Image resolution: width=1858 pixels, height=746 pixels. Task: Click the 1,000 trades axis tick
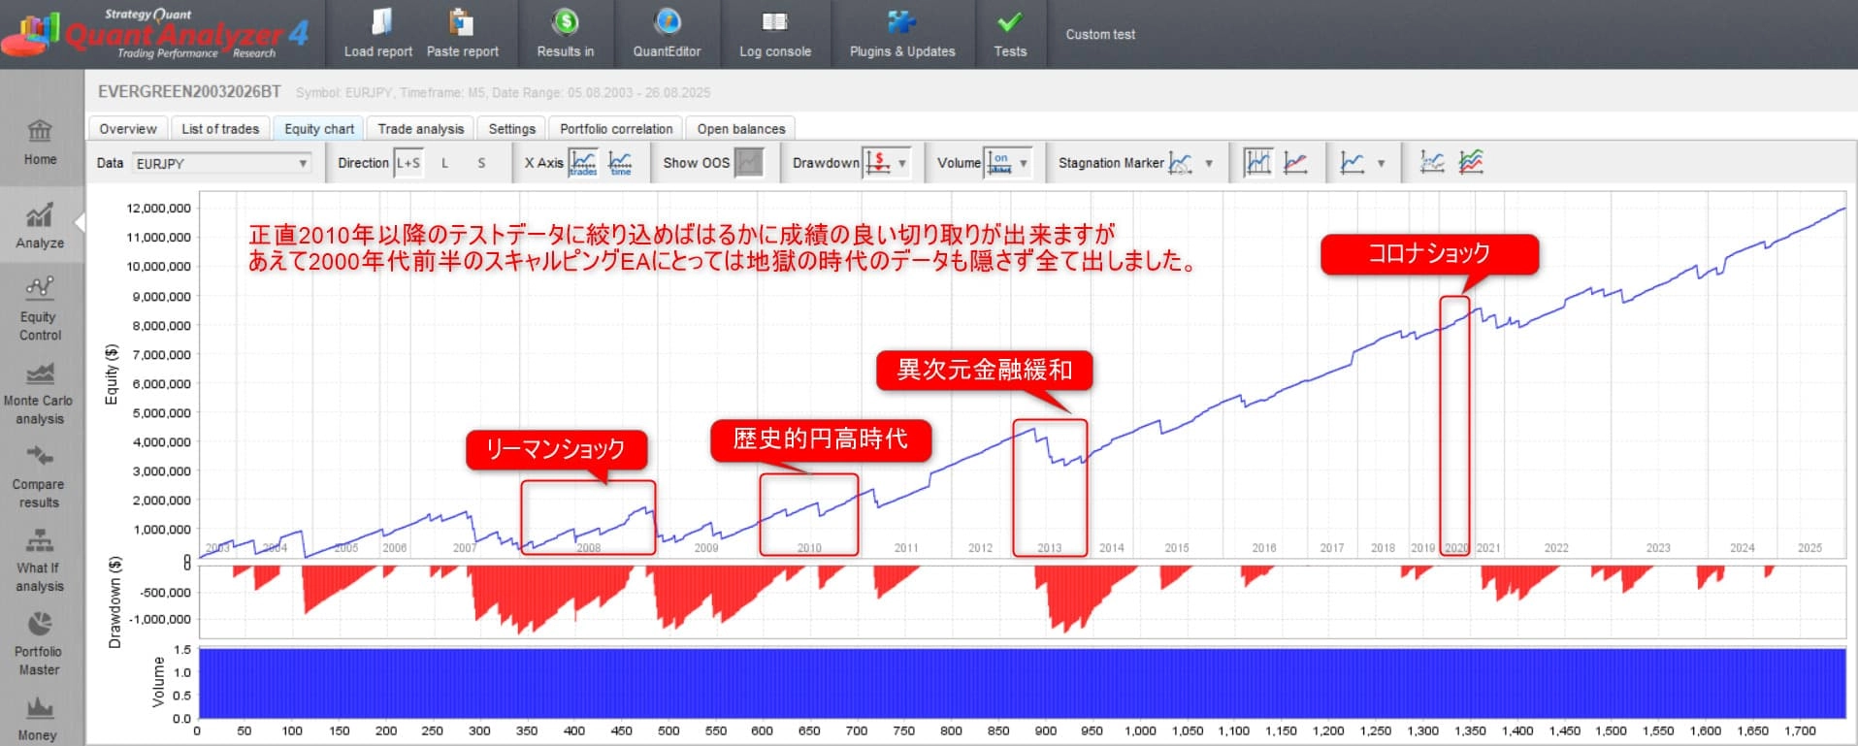point(1140,730)
